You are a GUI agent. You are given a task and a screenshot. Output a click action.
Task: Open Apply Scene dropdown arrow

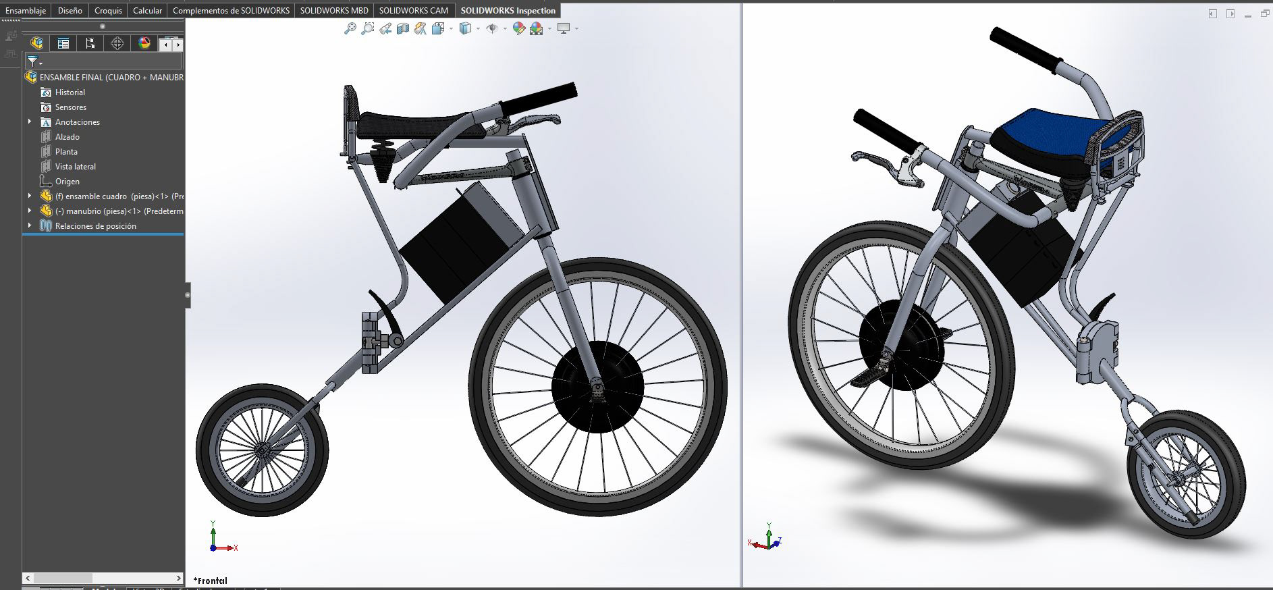[x=549, y=28]
